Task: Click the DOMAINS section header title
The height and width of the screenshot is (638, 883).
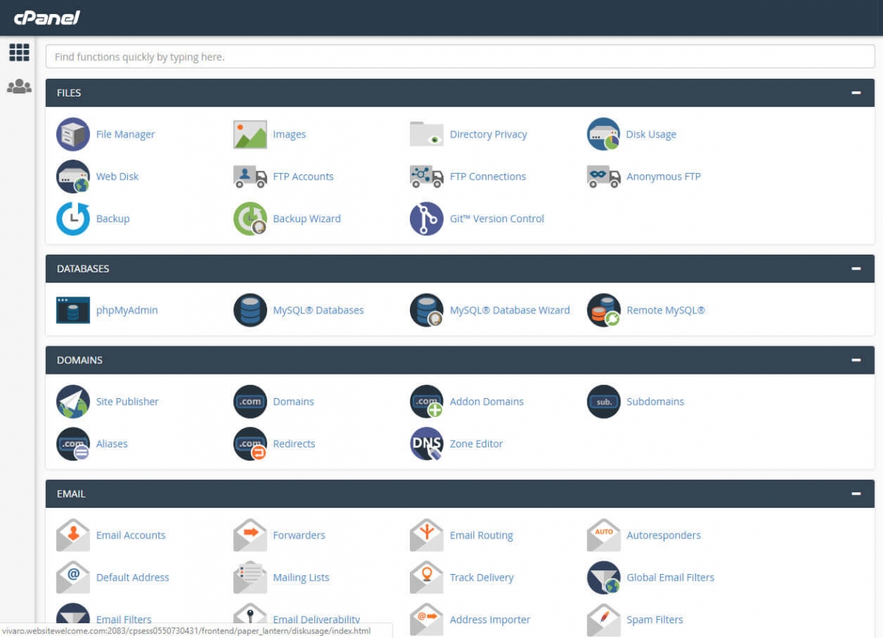Action: [x=79, y=361]
